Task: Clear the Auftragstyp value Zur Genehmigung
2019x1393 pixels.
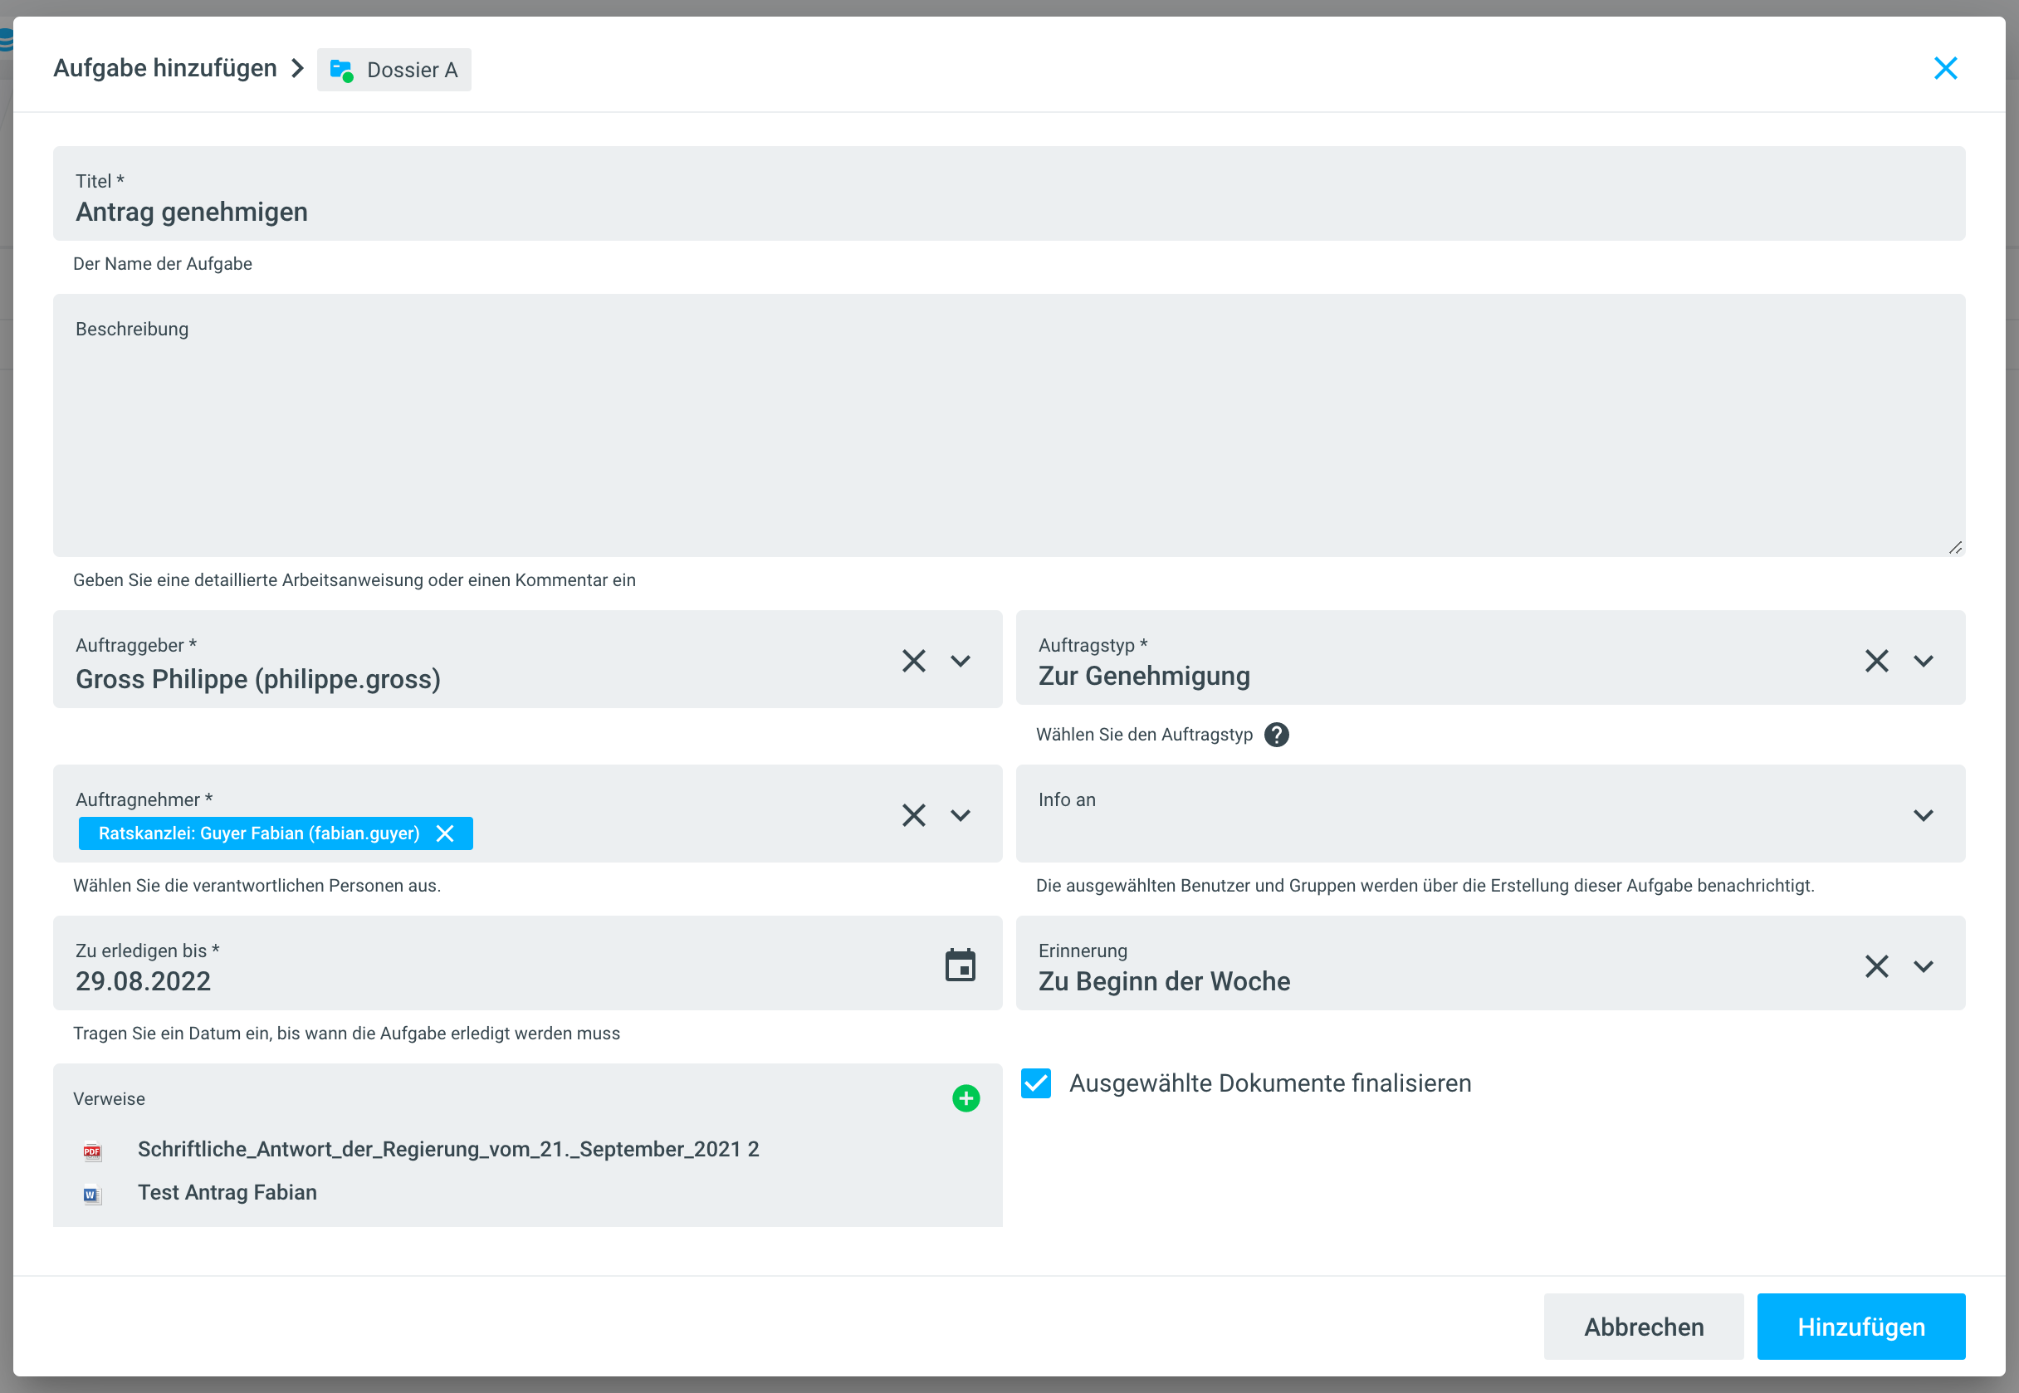Action: click(1876, 661)
